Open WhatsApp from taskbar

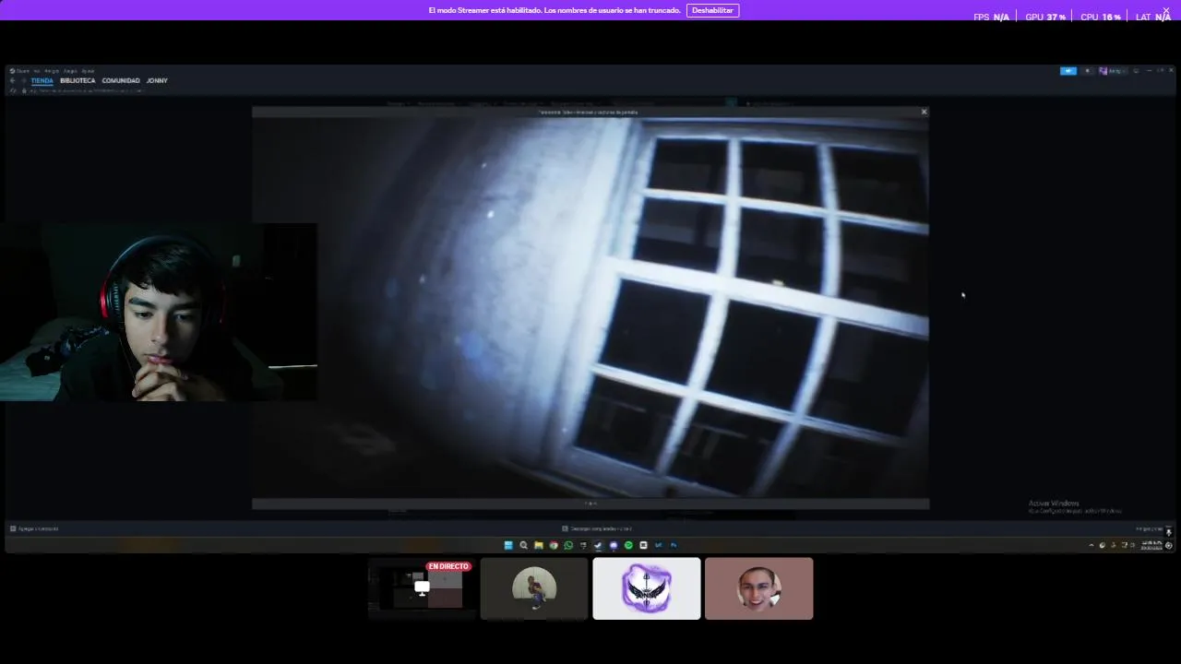click(x=568, y=545)
